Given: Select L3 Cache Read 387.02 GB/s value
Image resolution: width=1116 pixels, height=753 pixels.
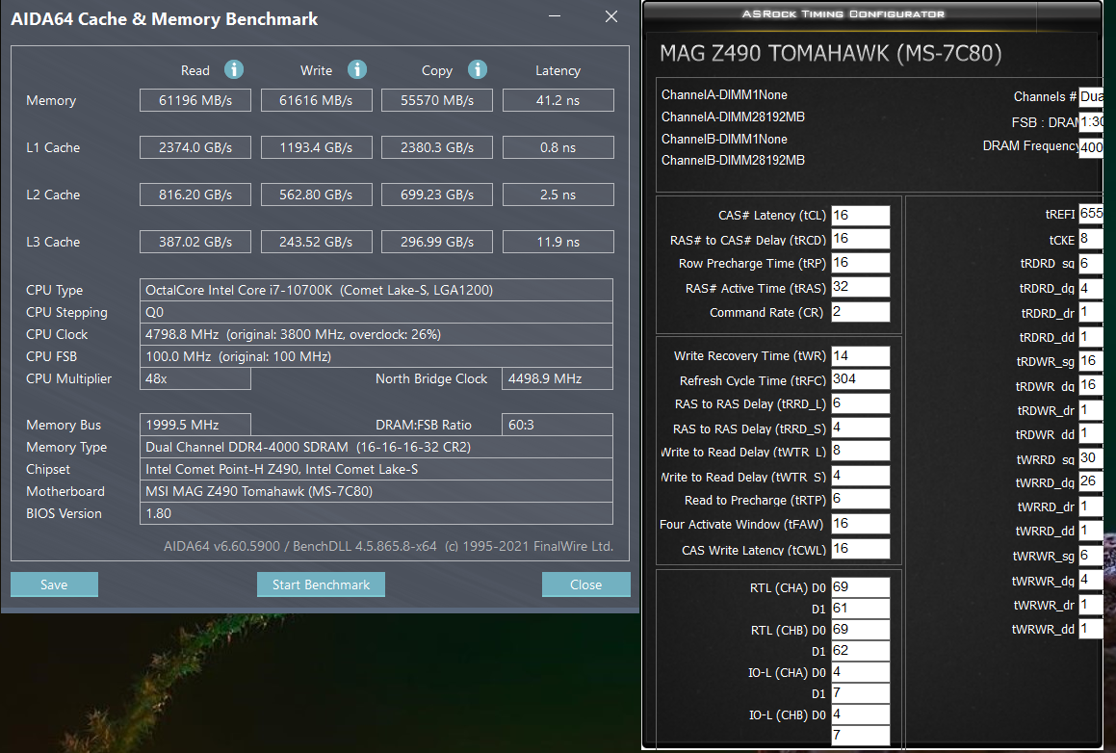Looking at the screenshot, I should [195, 242].
